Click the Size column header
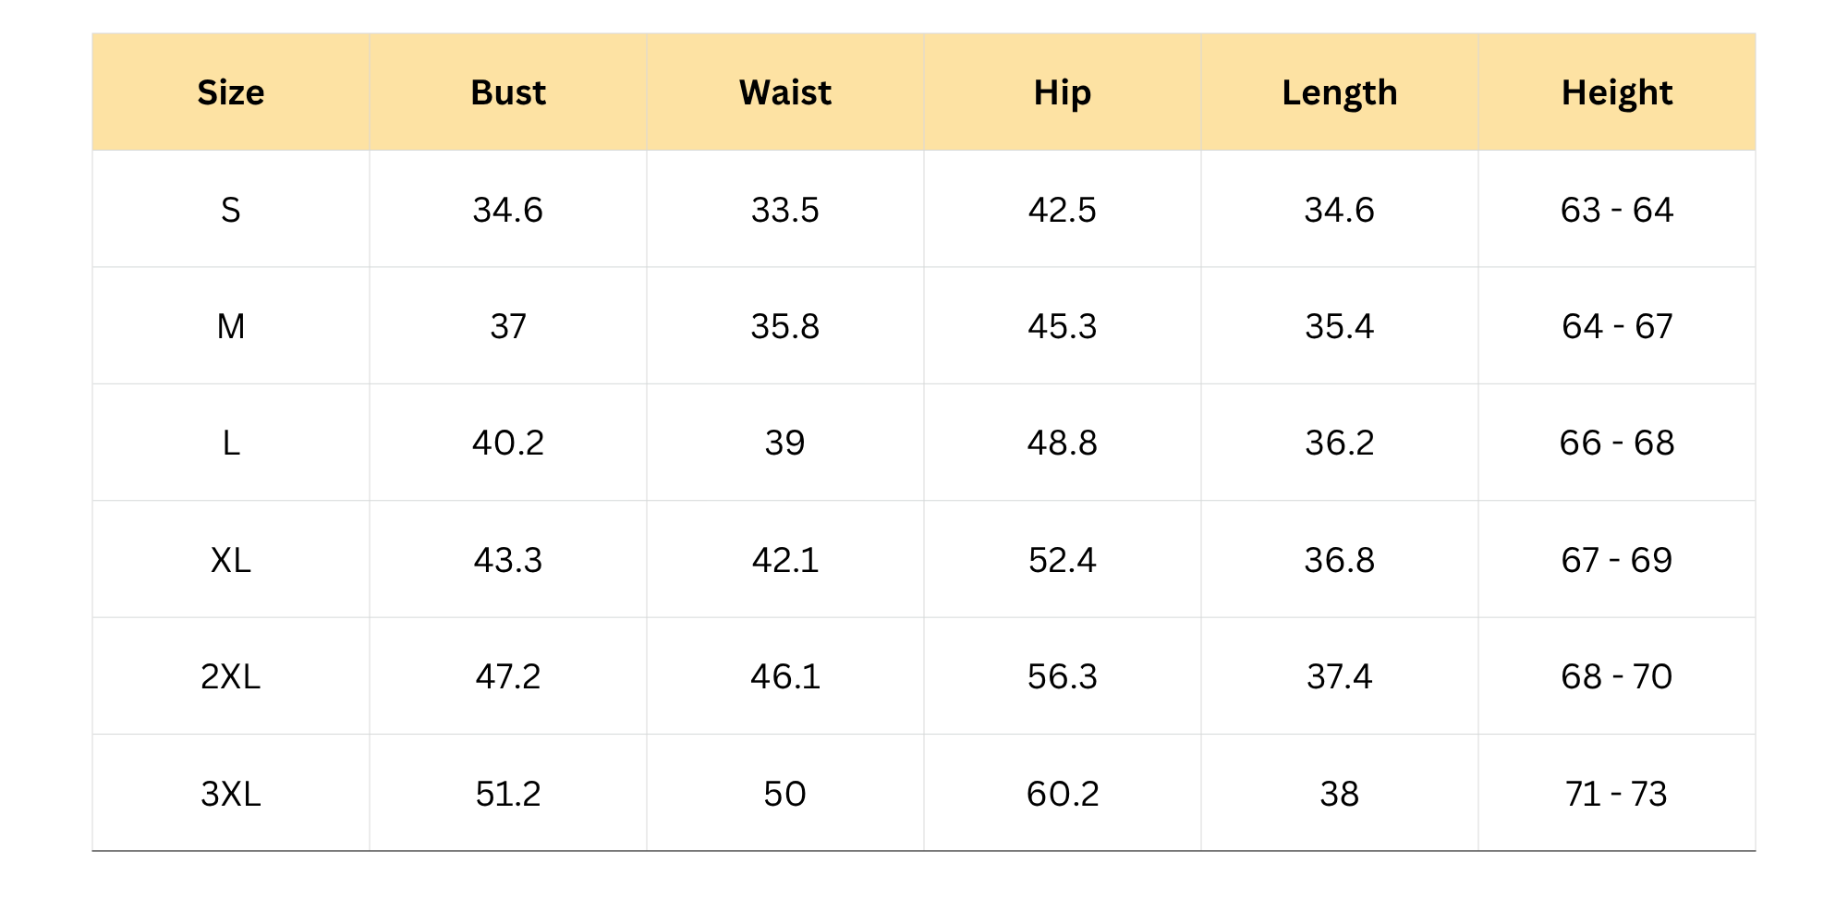The height and width of the screenshot is (924, 1848). click(x=231, y=92)
